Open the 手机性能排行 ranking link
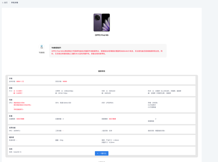The width and height of the screenshot is (218, 162). tap(19, 109)
